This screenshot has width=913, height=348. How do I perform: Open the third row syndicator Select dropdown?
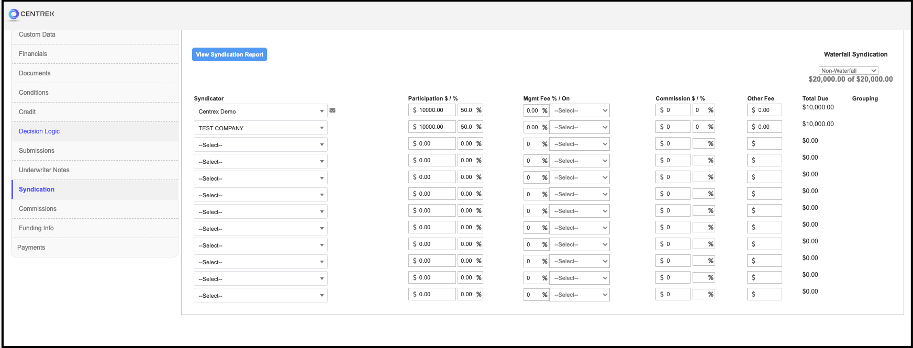coord(261,144)
